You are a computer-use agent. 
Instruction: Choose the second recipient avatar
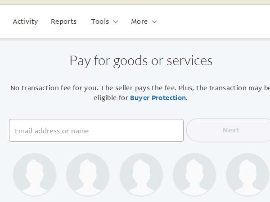[x=88, y=175]
